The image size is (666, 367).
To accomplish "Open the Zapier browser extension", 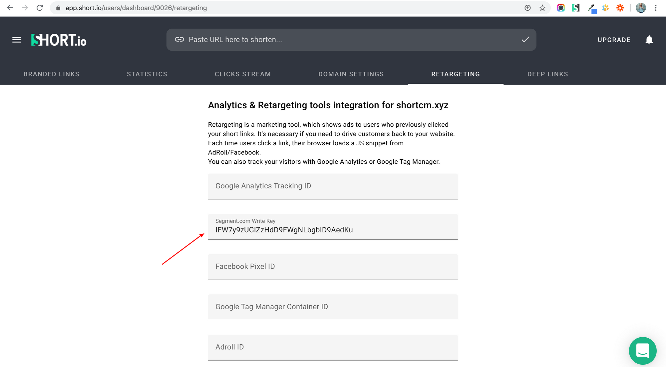I will [620, 8].
